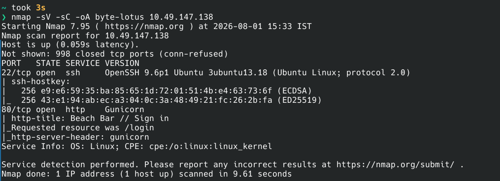The height and width of the screenshot is (181, 500).
Task: Click the ssh-hostkey script label
Action: 41,82
